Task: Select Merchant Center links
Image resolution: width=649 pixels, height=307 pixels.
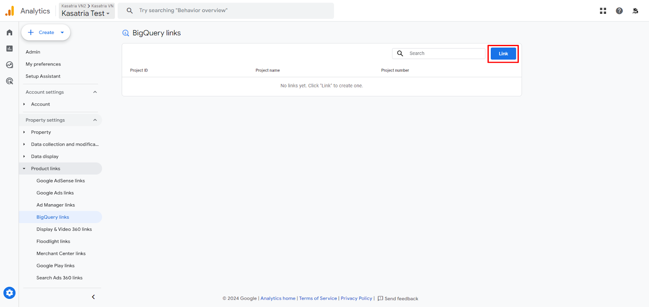Action: point(61,254)
